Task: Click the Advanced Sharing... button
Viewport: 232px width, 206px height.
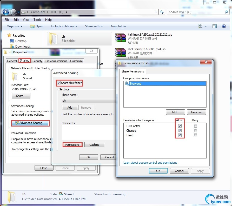Action: [30, 123]
